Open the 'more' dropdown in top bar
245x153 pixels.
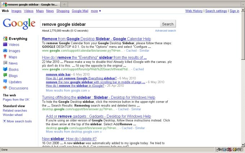[x=96, y=11]
